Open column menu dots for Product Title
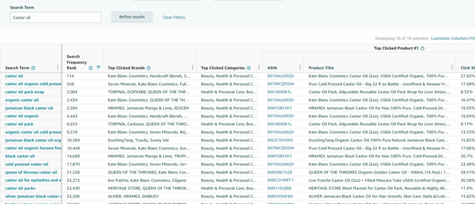This screenshot has width=475, height=204. point(452,68)
